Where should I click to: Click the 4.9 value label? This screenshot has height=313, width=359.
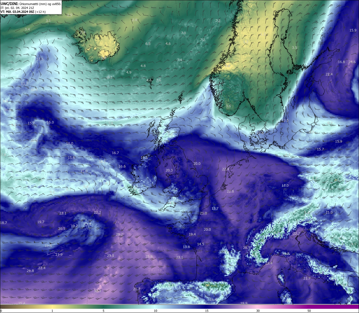[129, 72]
